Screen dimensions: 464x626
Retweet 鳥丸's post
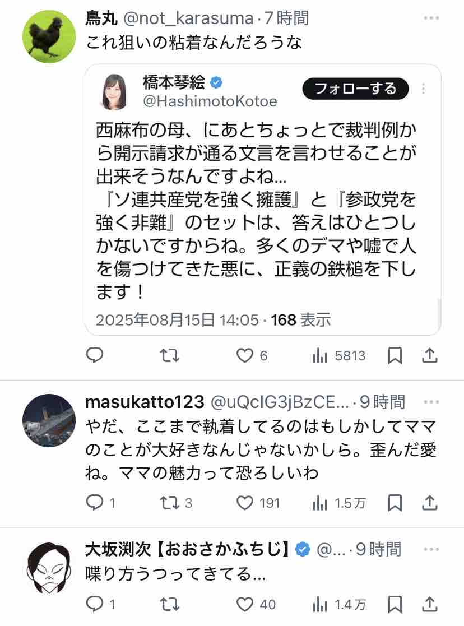click(170, 355)
